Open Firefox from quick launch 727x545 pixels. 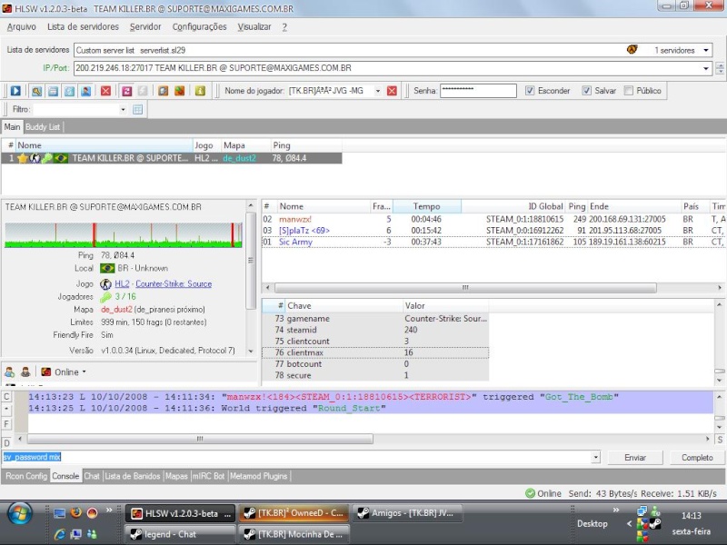(x=76, y=512)
